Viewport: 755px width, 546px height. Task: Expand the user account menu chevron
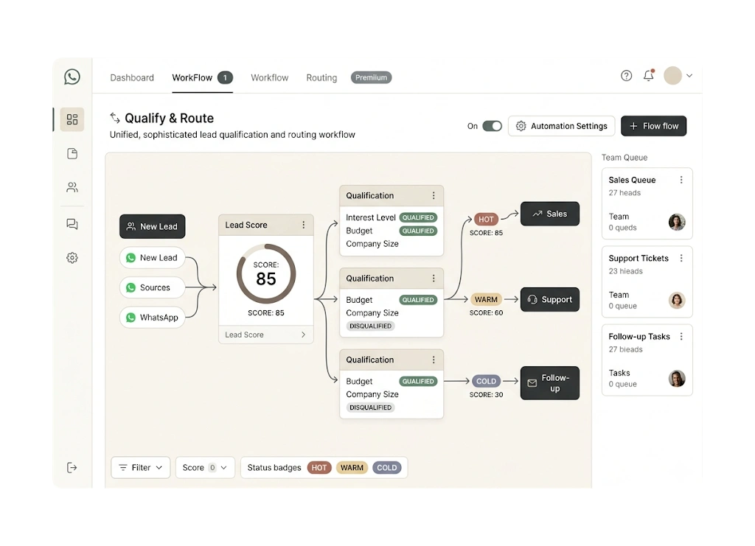point(689,75)
